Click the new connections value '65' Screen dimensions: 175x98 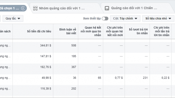coord(100,78)
